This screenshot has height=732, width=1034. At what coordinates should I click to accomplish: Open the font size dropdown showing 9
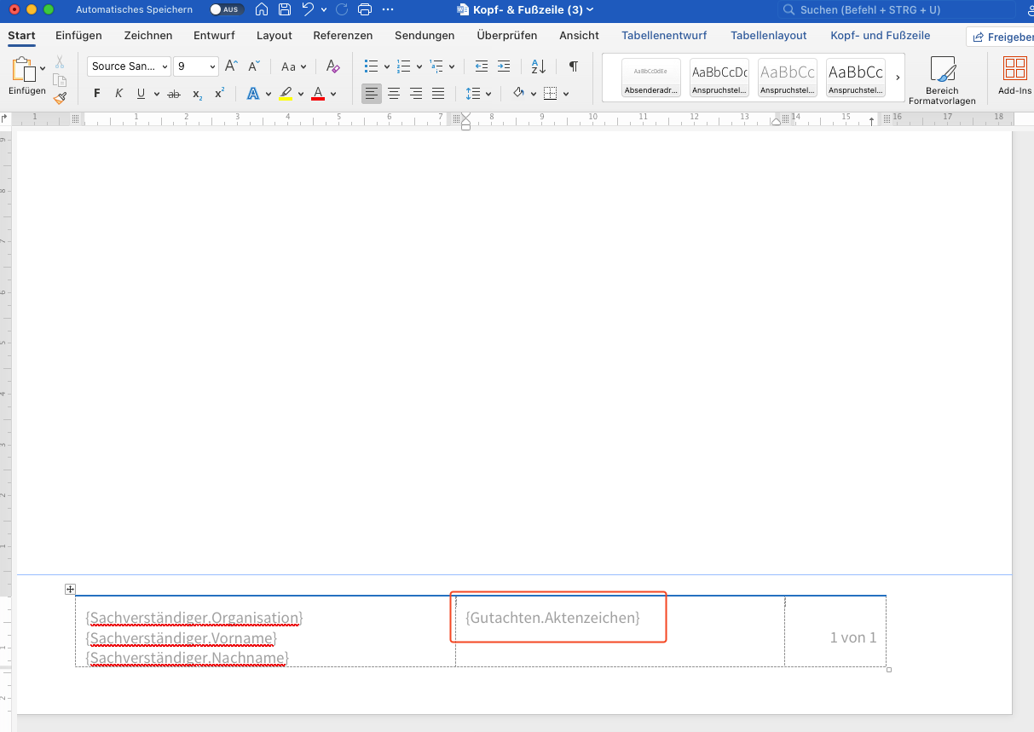click(x=213, y=66)
